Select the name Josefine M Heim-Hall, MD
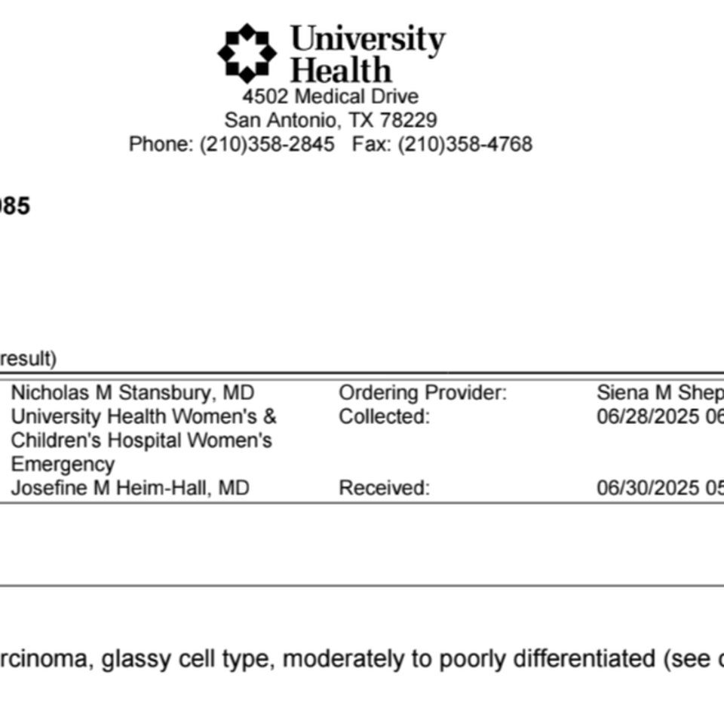Image resolution: width=724 pixels, height=724 pixels. pyautogui.click(x=130, y=488)
